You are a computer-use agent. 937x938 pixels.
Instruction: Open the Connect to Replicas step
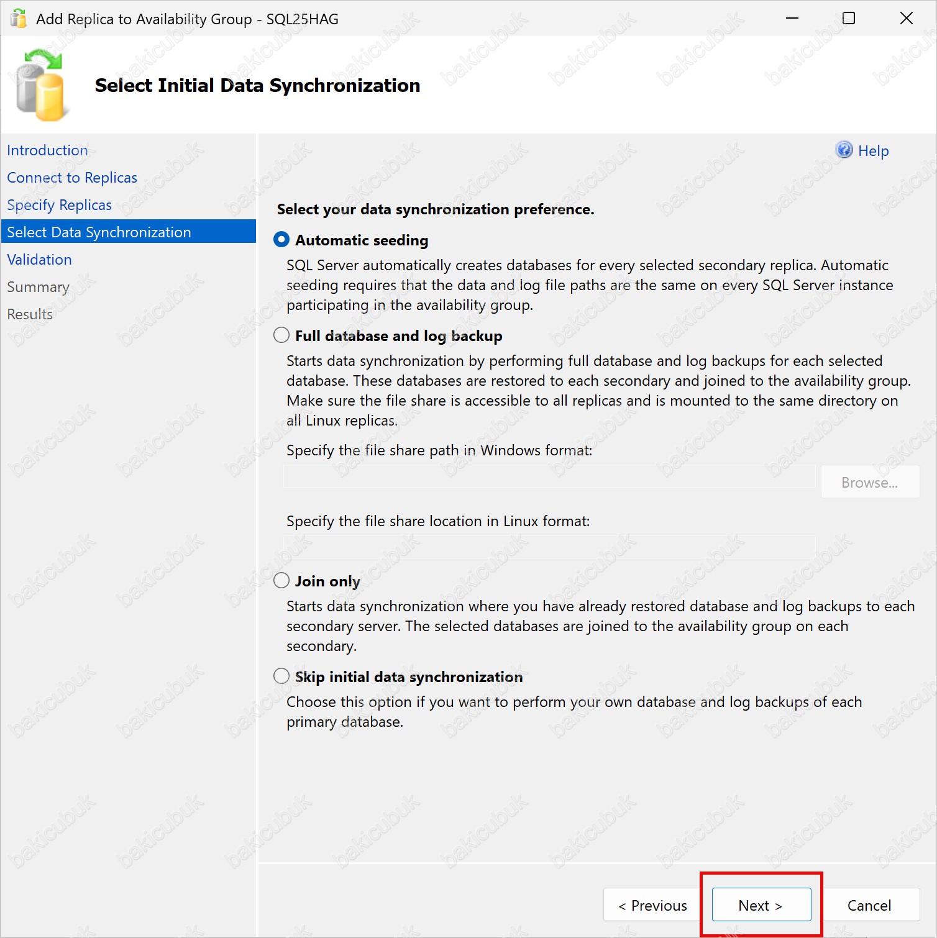(x=72, y=178)
